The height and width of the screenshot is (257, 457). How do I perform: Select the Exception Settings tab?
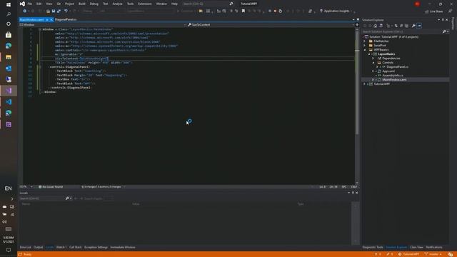point(96,247)
